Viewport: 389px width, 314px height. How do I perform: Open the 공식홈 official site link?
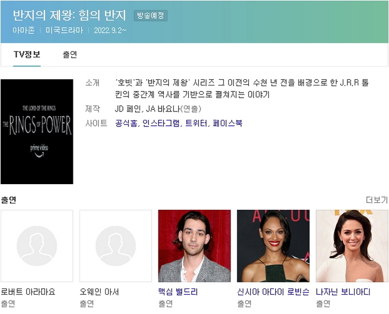(126, 123)
